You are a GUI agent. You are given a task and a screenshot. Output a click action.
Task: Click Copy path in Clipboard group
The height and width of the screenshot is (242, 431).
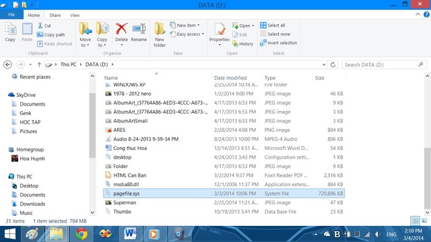pyautogui.click(x=51, y=34)
